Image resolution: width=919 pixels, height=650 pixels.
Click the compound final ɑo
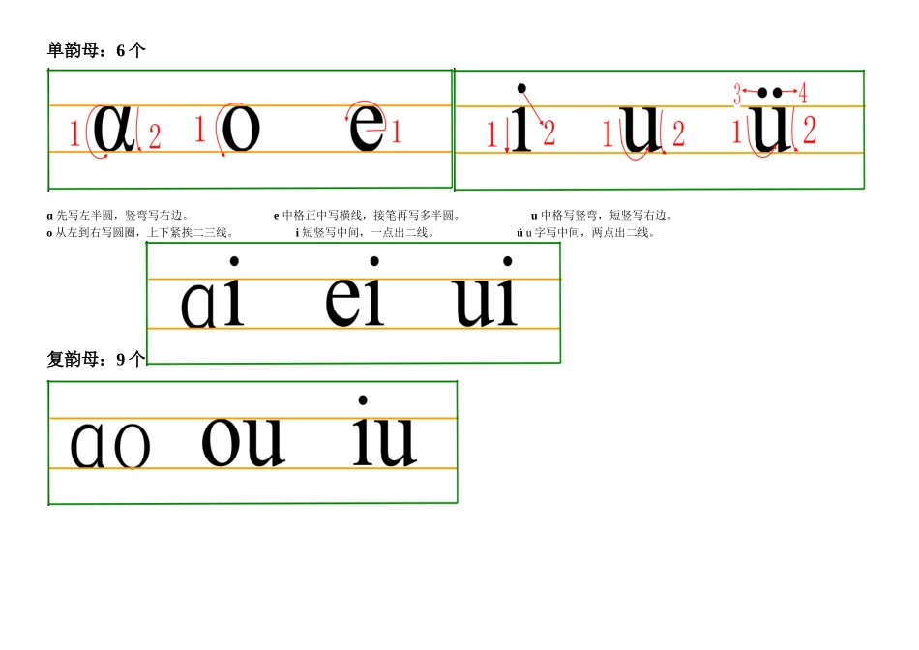click(110, 445)
